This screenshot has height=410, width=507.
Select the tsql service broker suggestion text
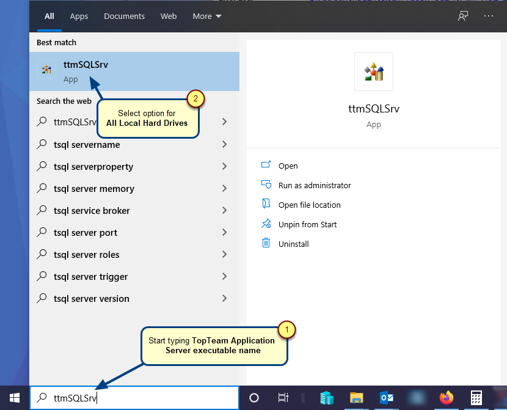click(x=92, y=210)
